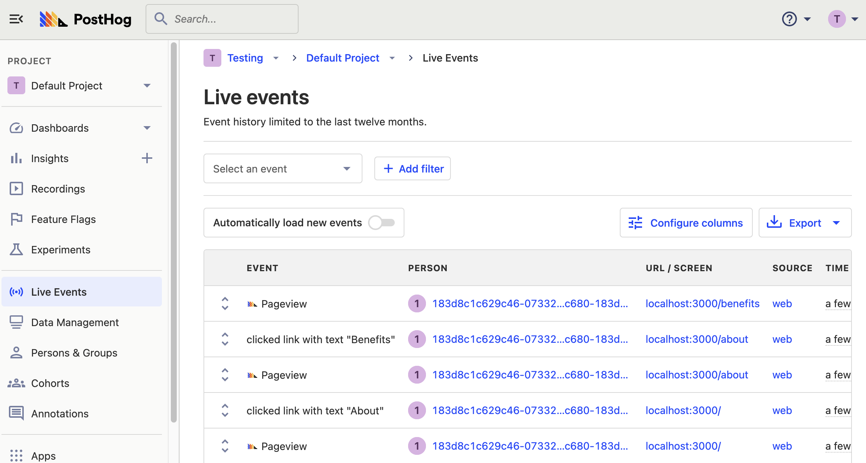Open Data Management from the sidebar
This screenshot has height=463, width=866.
click(x=75, y=322)
